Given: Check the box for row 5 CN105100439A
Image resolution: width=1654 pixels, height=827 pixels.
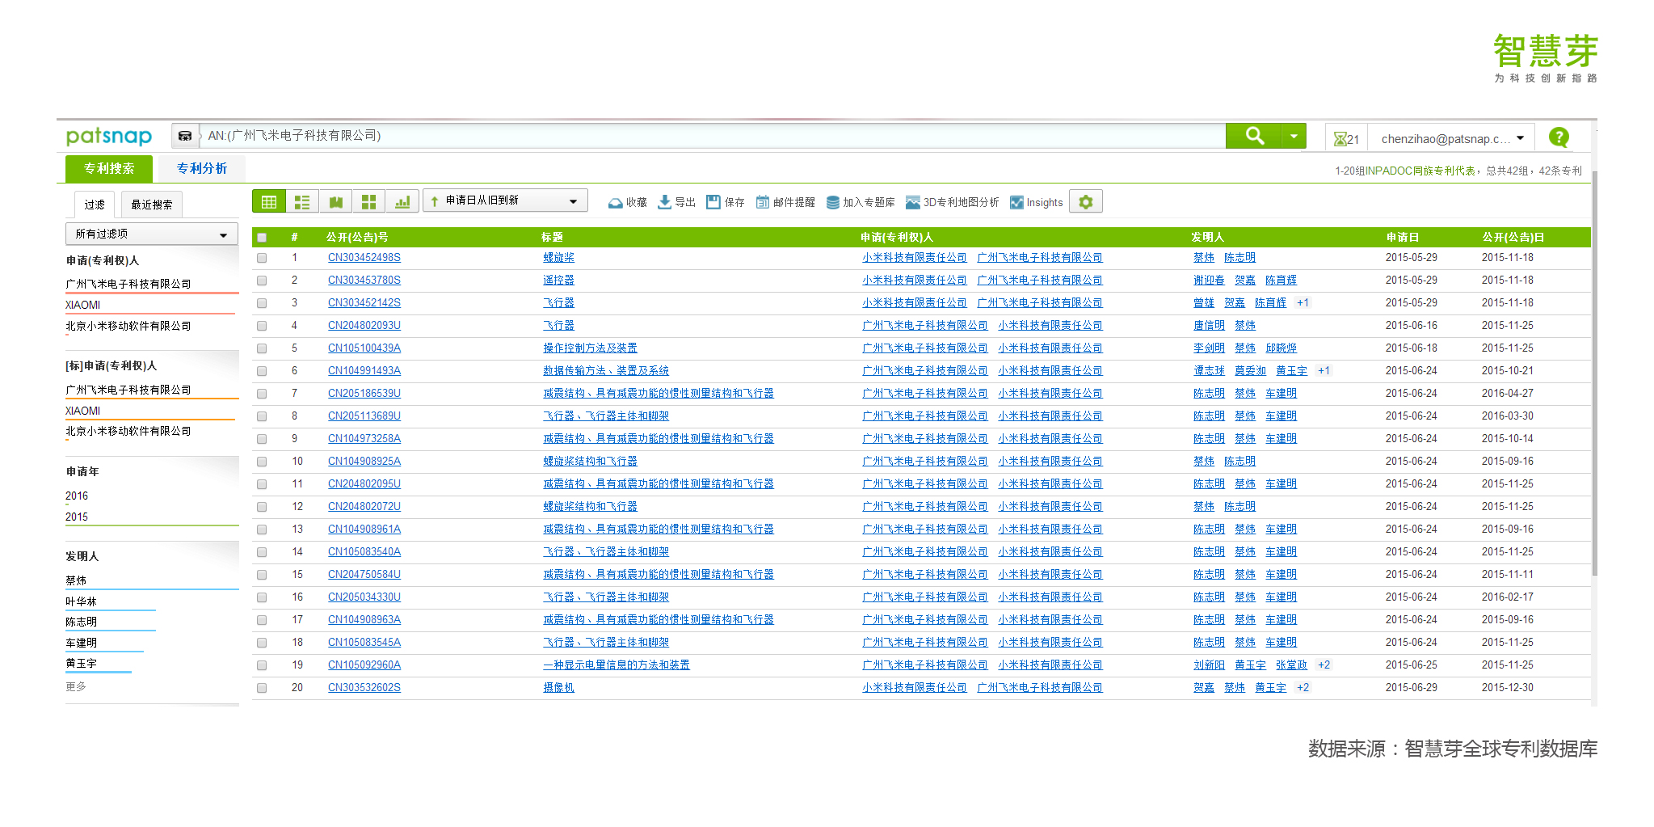Looking at the screenshot, I should 262,348.
